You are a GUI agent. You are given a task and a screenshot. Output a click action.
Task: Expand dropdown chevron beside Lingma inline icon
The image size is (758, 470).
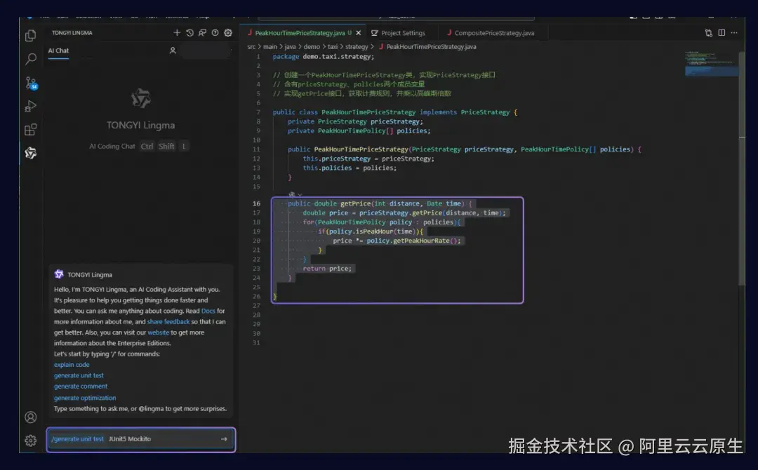(x=300, y=195)
